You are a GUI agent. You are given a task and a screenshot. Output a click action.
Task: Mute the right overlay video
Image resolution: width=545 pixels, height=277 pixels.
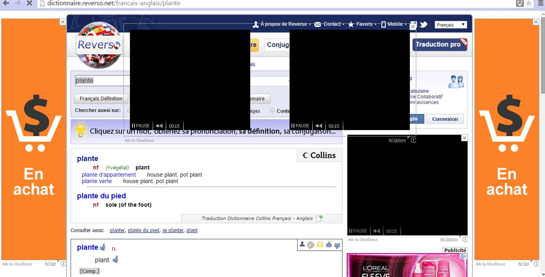319,126
